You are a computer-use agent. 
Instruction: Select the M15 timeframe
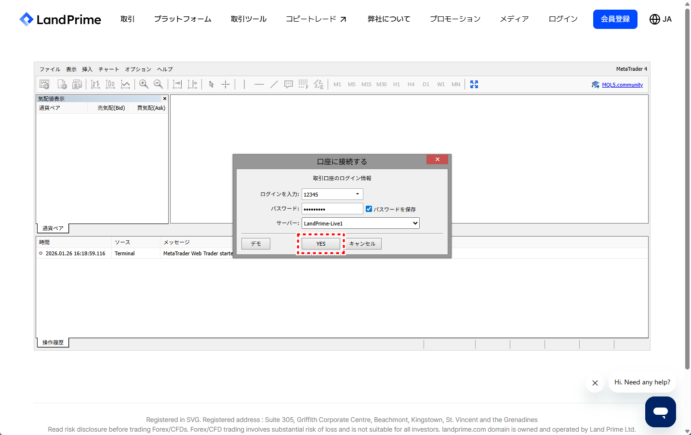[x=366, y=84]
